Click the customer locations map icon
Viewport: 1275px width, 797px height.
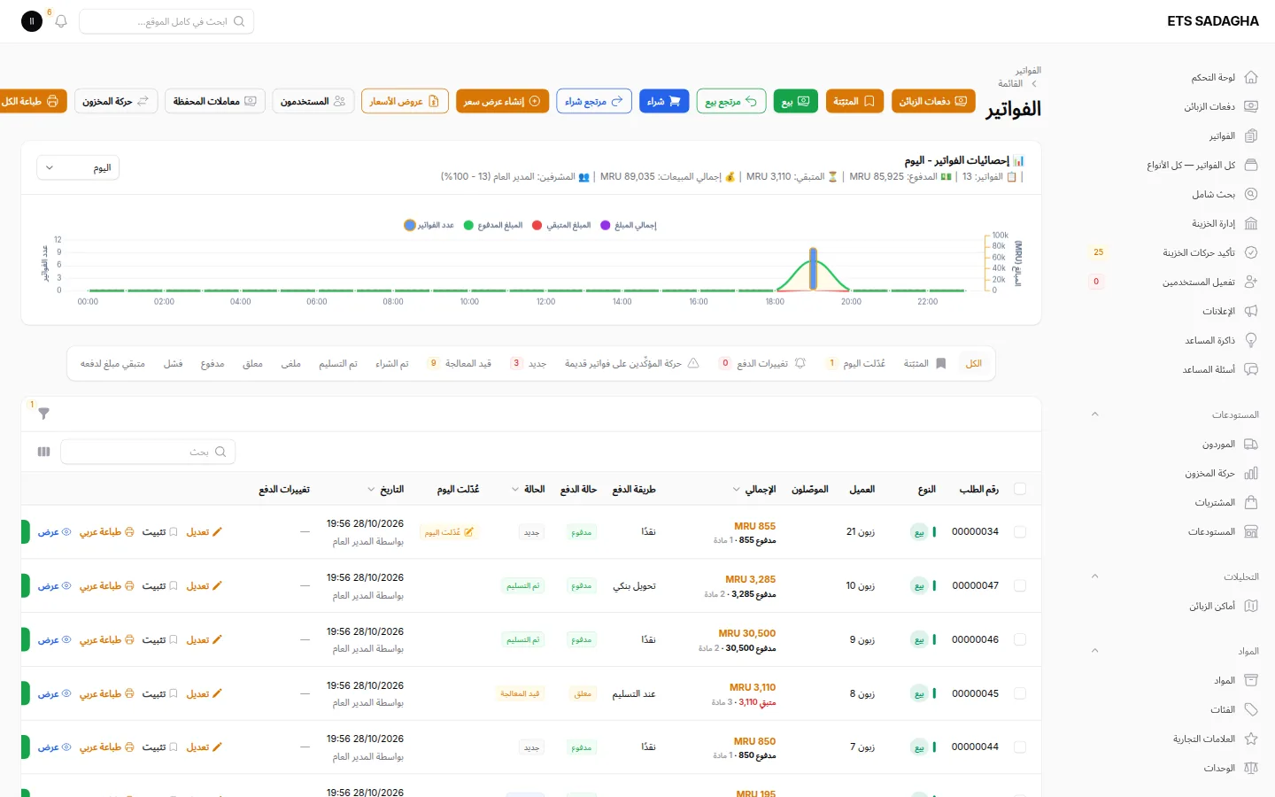coord(1251,607)
